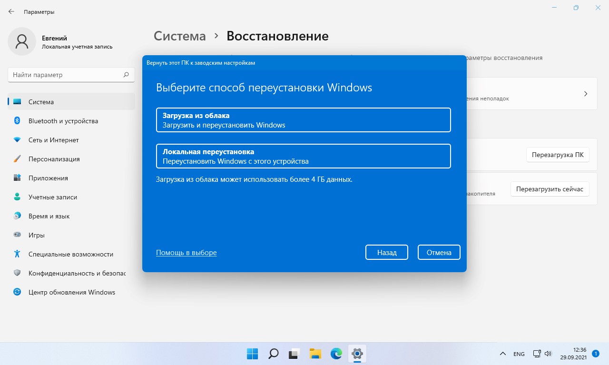Open the Windows Start button
The height and width of the screenshot is (365, 609).
(x=252, y=354)
